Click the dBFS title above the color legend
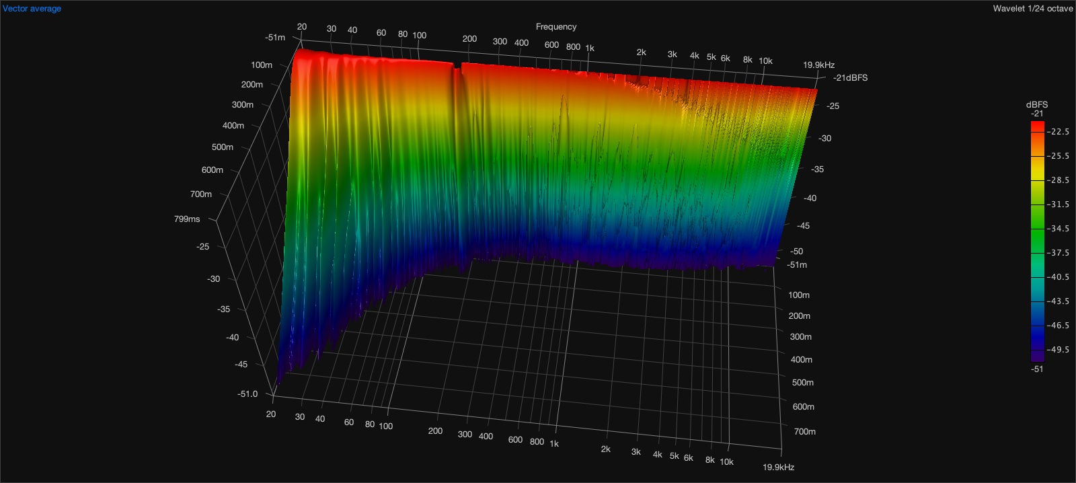Screen dimensions: 1076x483 1036,104
